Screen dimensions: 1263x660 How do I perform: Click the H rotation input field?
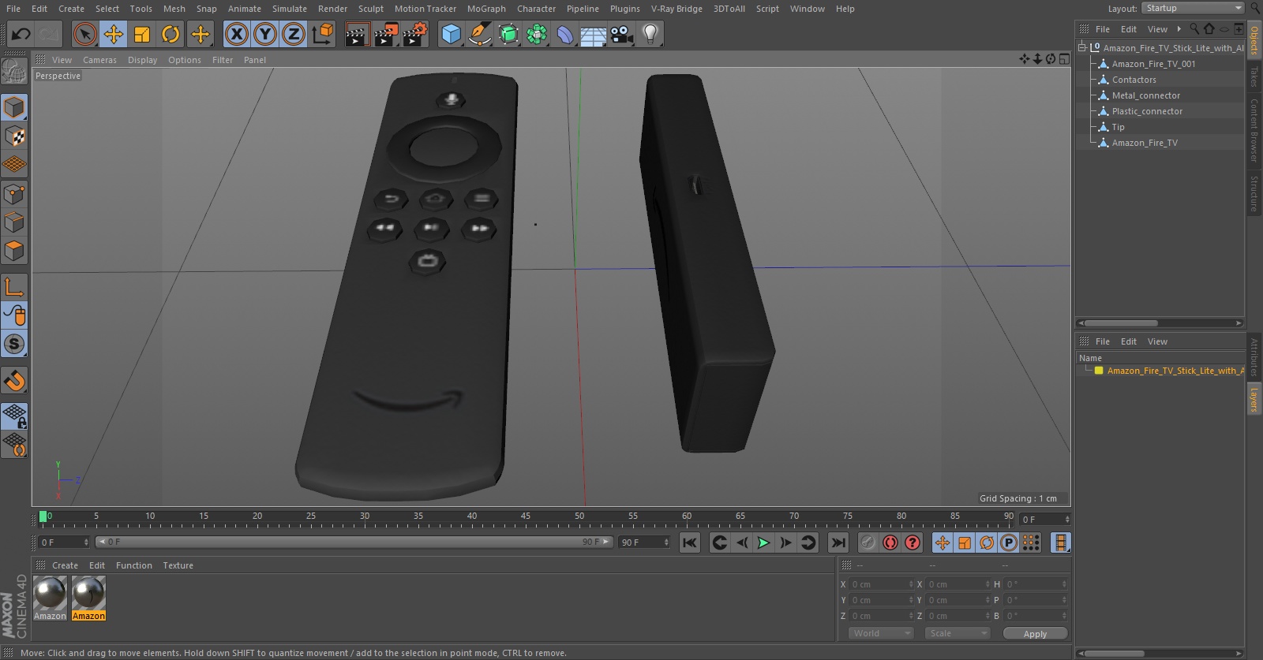(1036, 584)
